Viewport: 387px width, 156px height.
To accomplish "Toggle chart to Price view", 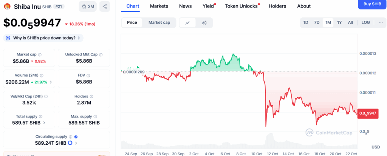I will [132, 23].
